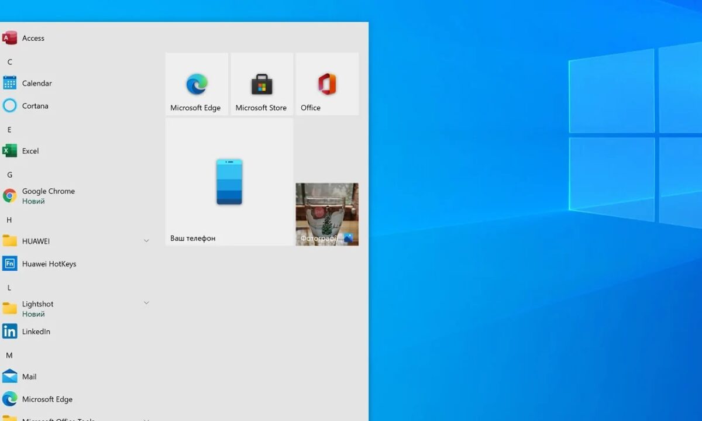702x421 pixels.
Task: Click the letter H section header
Action: click(x=9, y=220)
